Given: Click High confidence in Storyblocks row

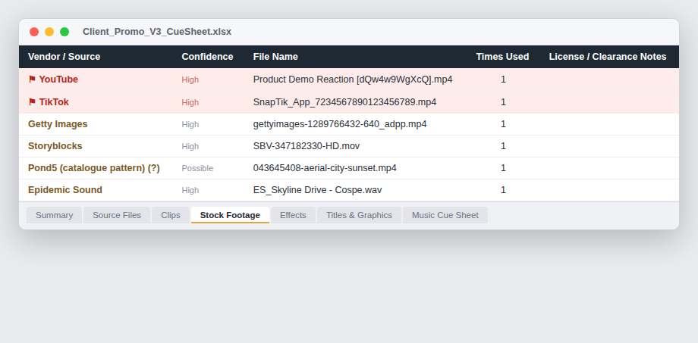Looking at the screenshot, I should (x=190, y=147).
